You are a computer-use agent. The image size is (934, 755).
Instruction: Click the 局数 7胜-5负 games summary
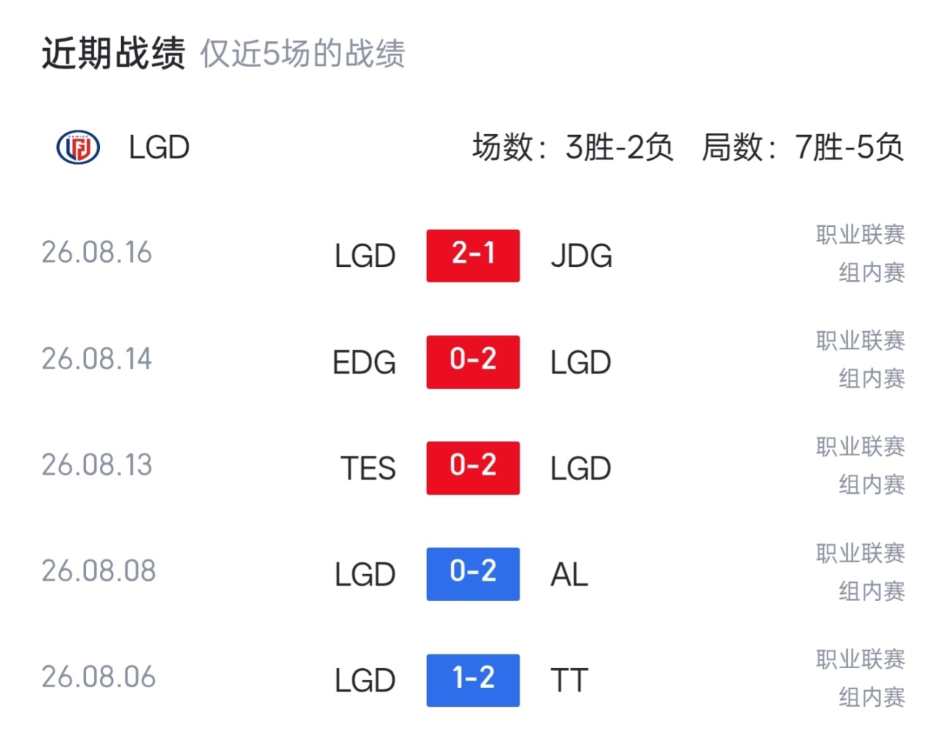pos(803,147)
